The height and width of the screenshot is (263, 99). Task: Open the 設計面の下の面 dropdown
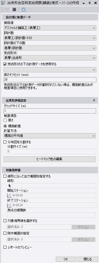[50, 48]
